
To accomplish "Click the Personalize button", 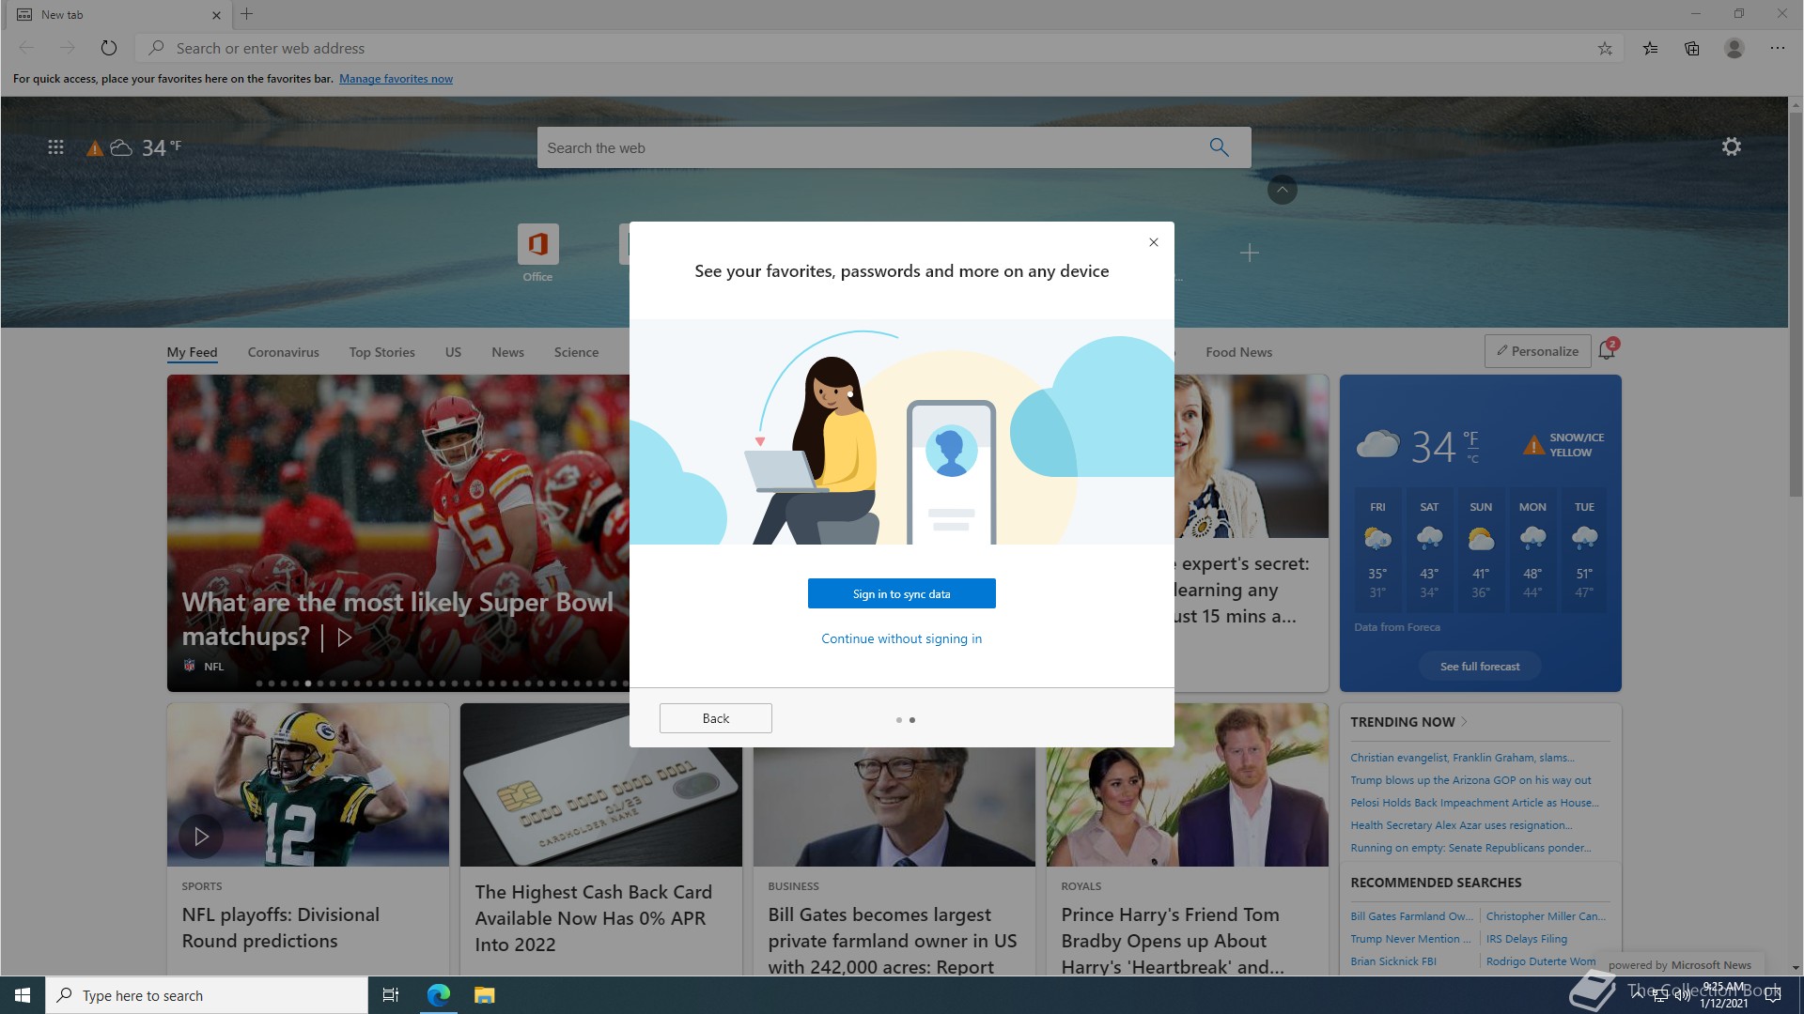I will [1538, 351].
